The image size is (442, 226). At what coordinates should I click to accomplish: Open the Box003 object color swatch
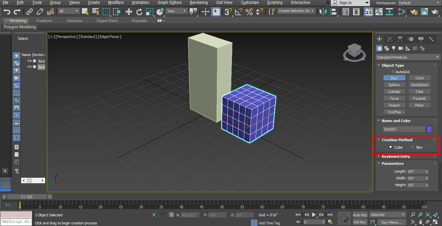click(429, 129)
